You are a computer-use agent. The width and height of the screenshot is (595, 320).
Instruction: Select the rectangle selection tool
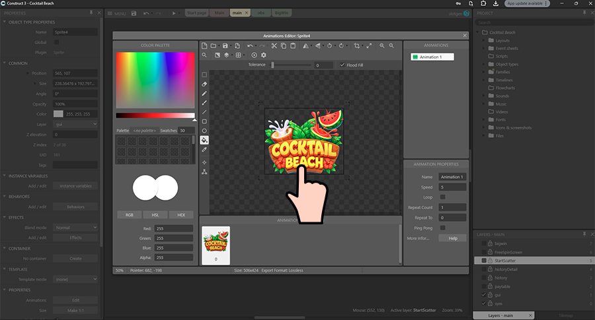(x=204, y=75)
